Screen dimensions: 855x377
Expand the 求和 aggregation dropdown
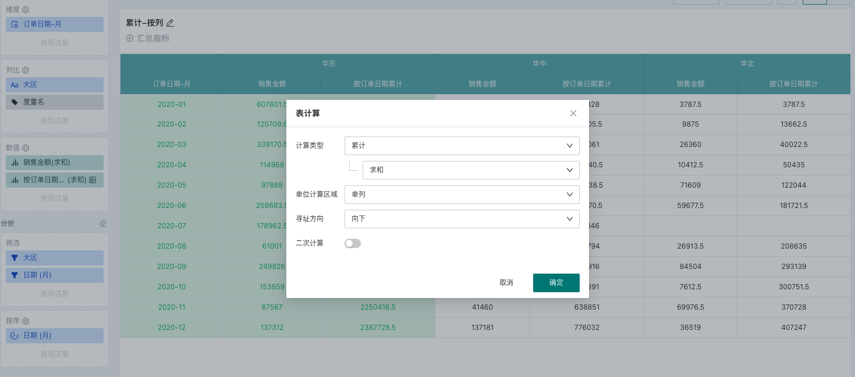(470, 170)
